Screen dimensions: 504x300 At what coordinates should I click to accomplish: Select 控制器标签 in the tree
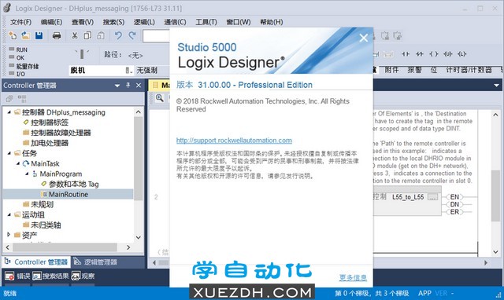point(50,123)
